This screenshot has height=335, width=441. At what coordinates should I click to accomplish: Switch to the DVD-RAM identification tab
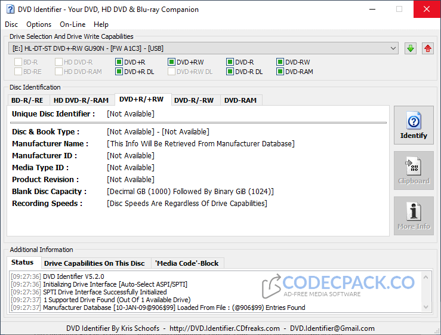[240, 100]
